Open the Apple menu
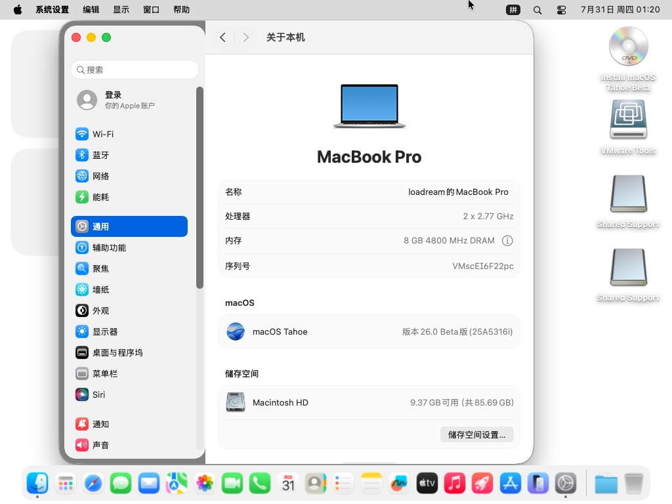The image size is (672, 504). pos(18,9)
